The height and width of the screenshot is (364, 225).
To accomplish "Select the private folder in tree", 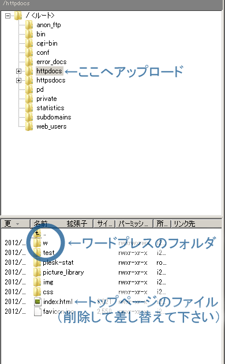I will coord(46,99).
